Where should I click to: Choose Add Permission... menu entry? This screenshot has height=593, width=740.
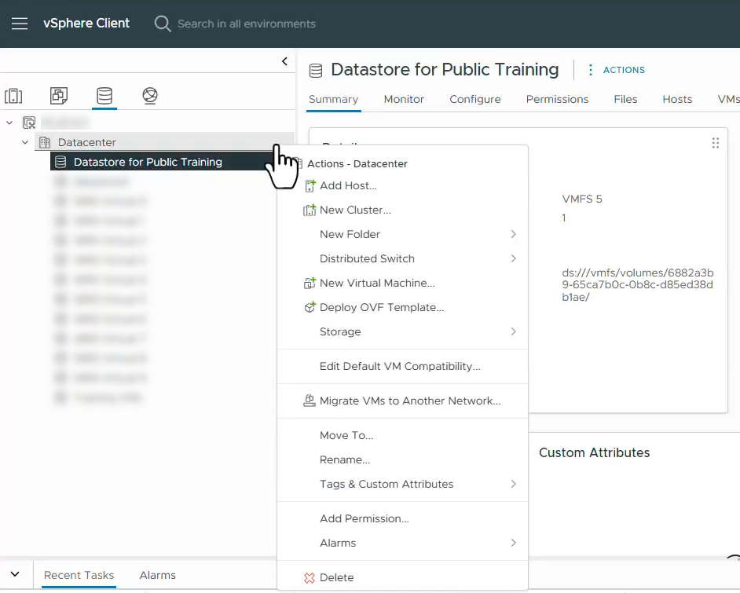click(x=402, y=518)
